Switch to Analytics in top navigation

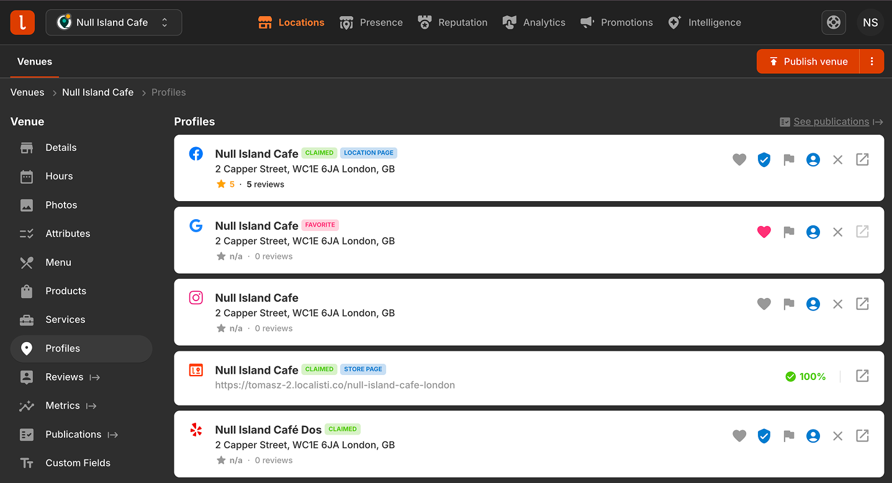534,22
